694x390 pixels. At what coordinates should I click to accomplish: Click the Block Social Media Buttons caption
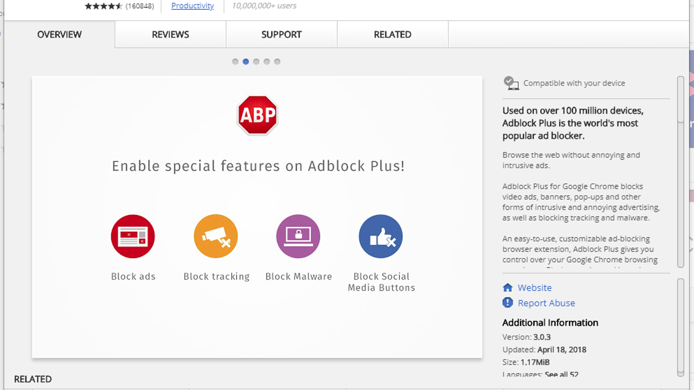point(381,282)
